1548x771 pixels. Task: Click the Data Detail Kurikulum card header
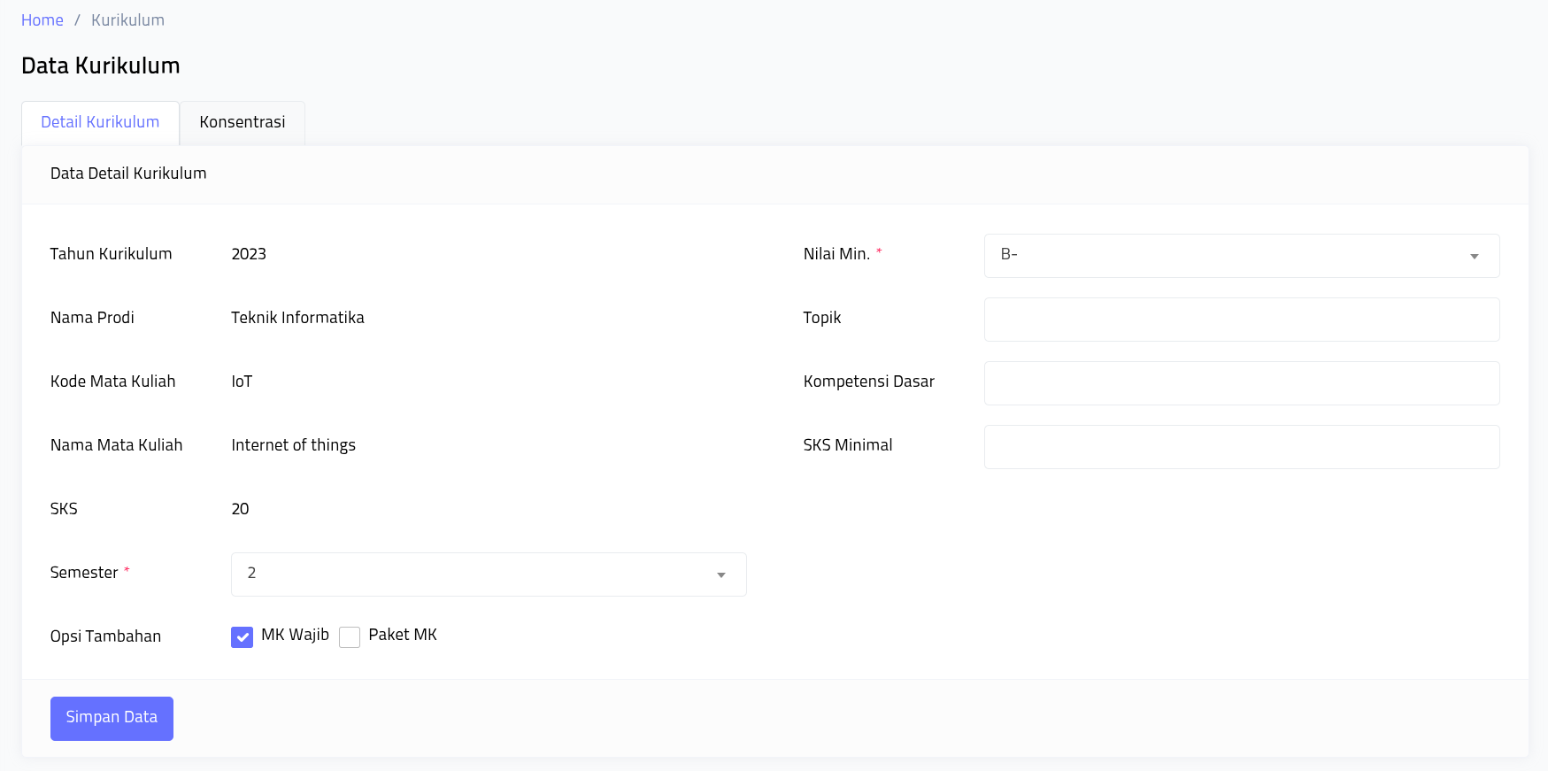pyautogui.click(x=128, y=173)
